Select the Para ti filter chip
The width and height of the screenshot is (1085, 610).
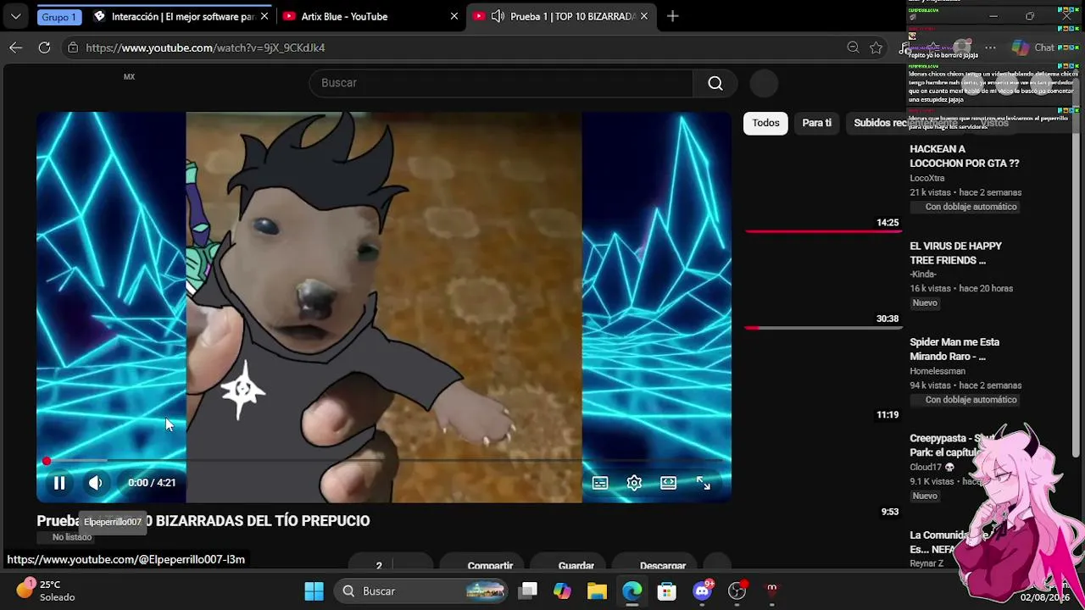click(817, 123)
